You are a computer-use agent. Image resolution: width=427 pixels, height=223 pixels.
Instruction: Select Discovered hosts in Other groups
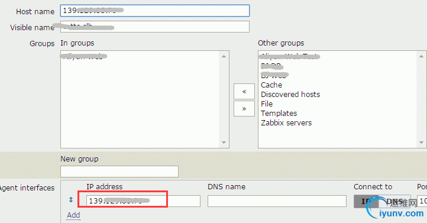point(290,95)
